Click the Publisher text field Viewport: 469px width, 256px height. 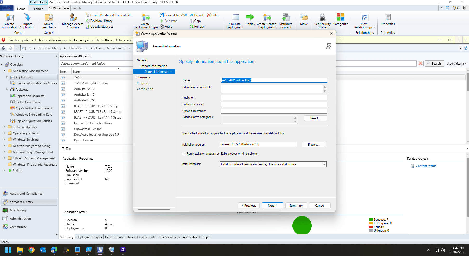click(274, 97)
